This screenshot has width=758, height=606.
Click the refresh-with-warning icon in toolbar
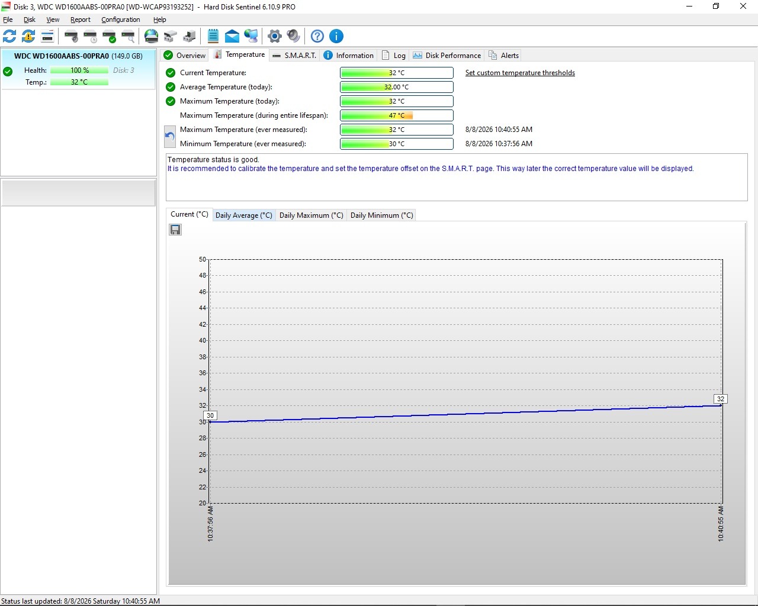(x=28, y=36)
